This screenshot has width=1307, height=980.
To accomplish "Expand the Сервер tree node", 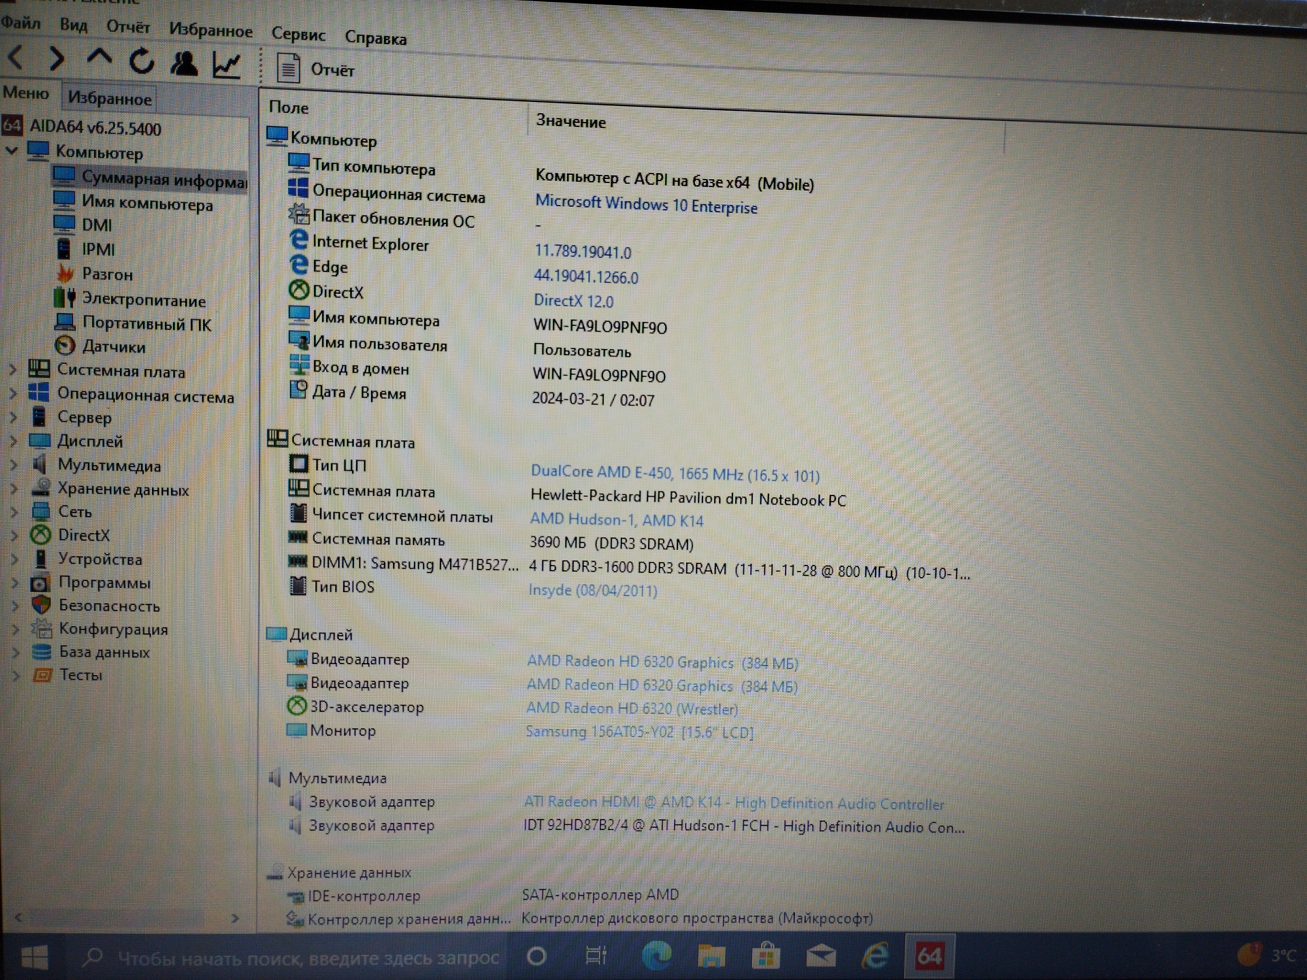I will (x=13, y=417).
